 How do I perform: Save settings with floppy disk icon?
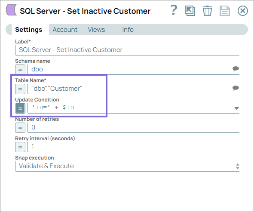click(224, 11)
